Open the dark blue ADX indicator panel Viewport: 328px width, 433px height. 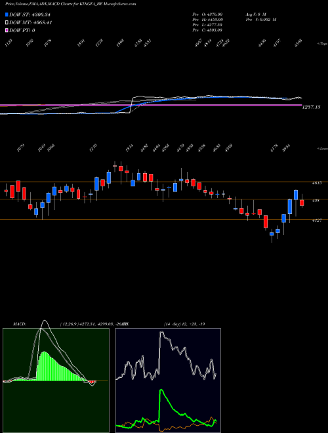point(168,381)
